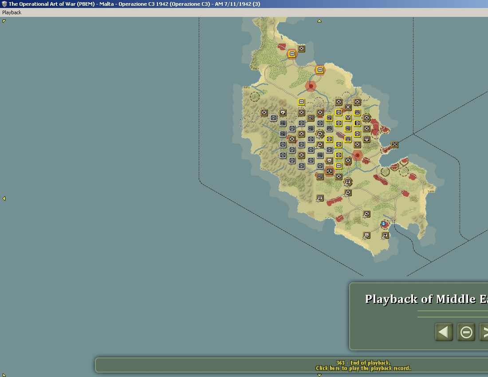Select the northern brown HQ unit
488x377 pixels.
311,118
